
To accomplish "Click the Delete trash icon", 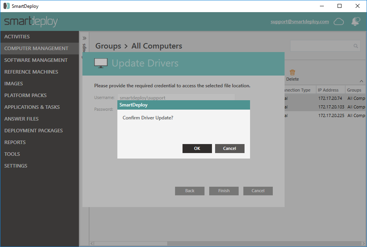I will 292,72.
